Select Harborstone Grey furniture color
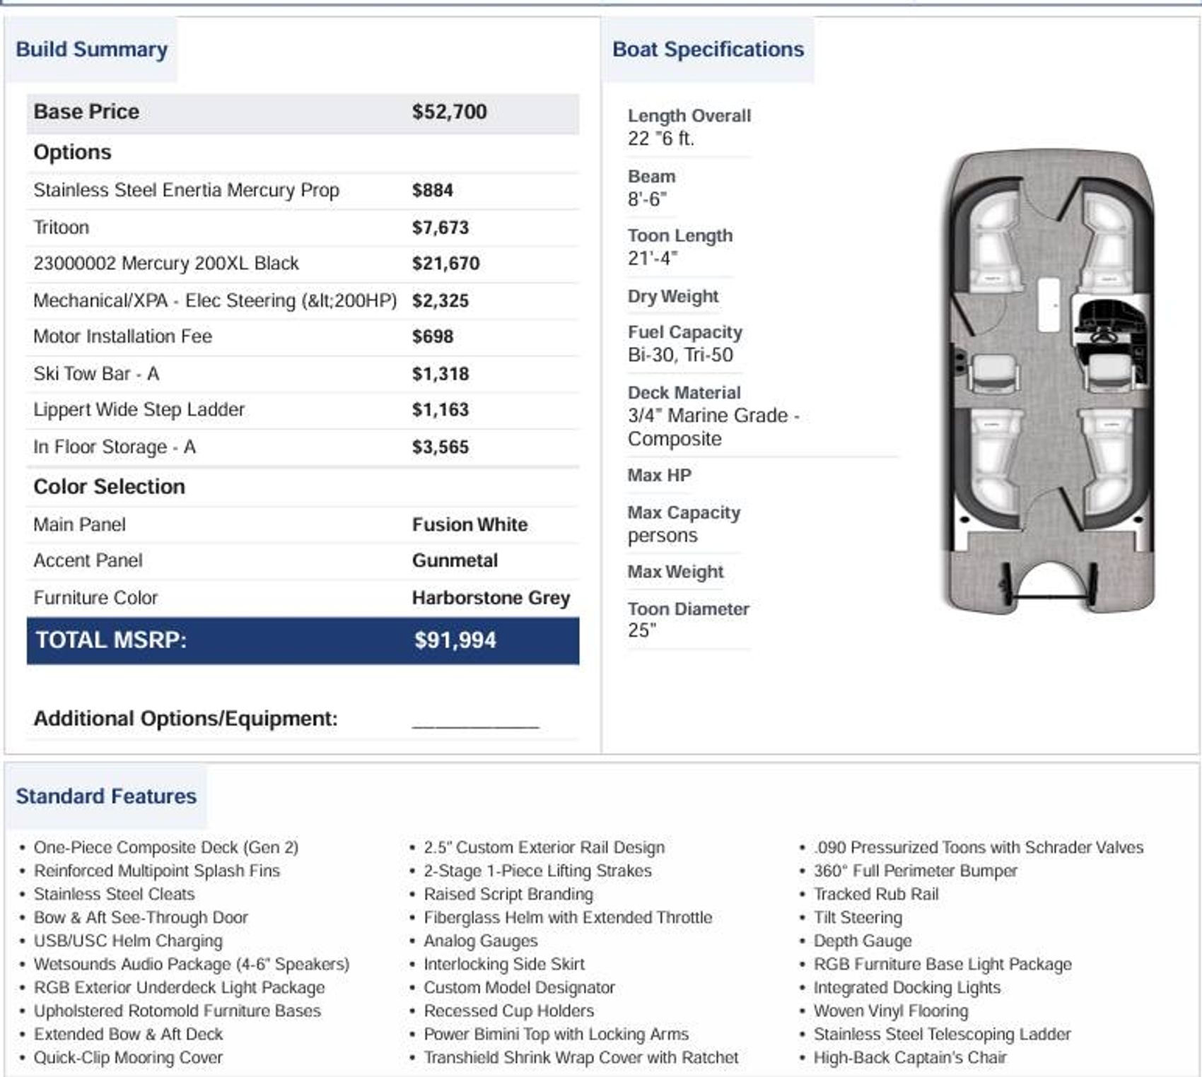Image resolution: width=1202 pixels, height=1077 pixels. click(x=491, y=598)
